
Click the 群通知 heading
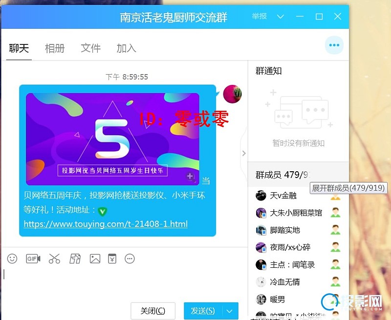[x=268, y=71]
